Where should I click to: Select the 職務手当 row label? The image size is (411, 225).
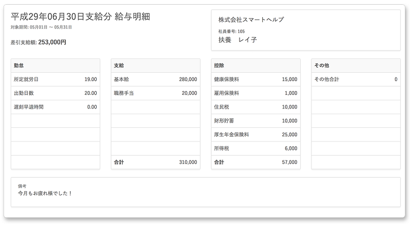click(x=124, y=93)
